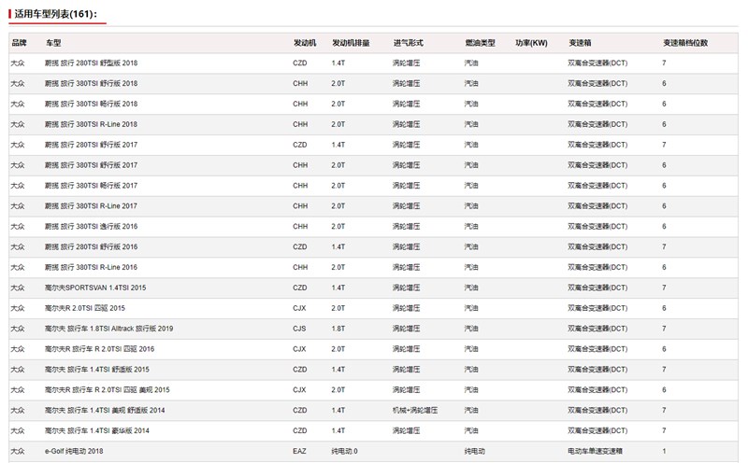Click 涡轮增压 in the Alltrack 2019 row
The width and height of the screenshot is (748, 463).
point(407,329)
